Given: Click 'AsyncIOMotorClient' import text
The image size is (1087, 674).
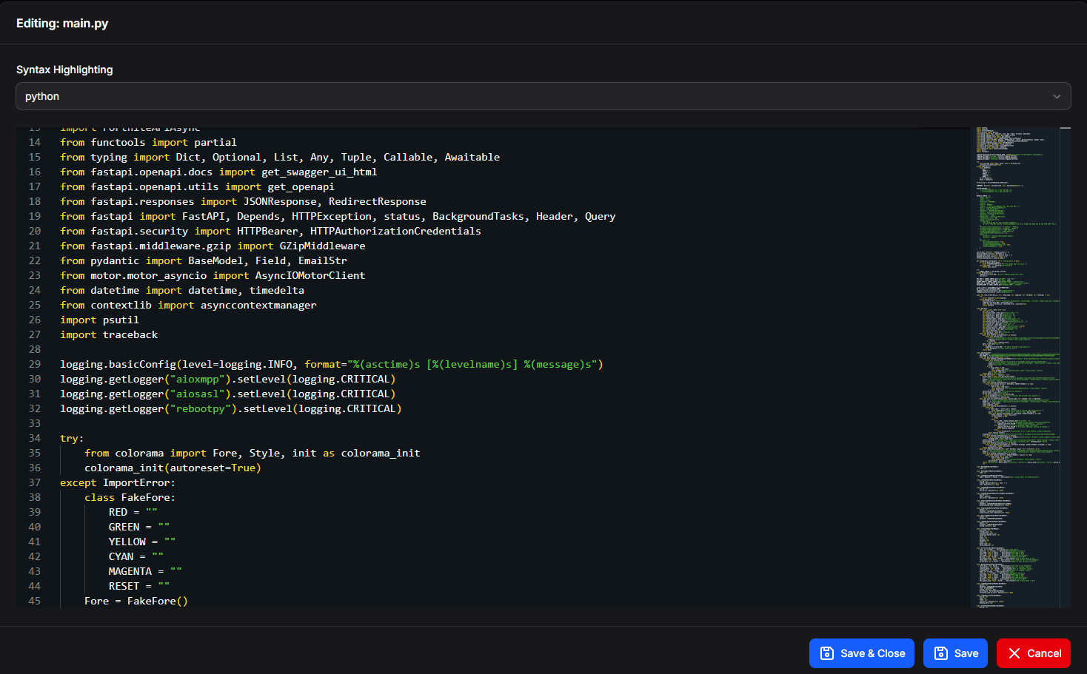Looking at the screenshot, I should click(310, 275).
